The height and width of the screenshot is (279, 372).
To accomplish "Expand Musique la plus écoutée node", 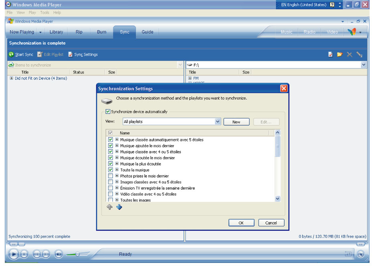I will pos(117,163).
